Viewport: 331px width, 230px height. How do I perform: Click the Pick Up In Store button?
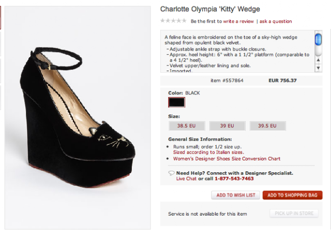point(294,213)
